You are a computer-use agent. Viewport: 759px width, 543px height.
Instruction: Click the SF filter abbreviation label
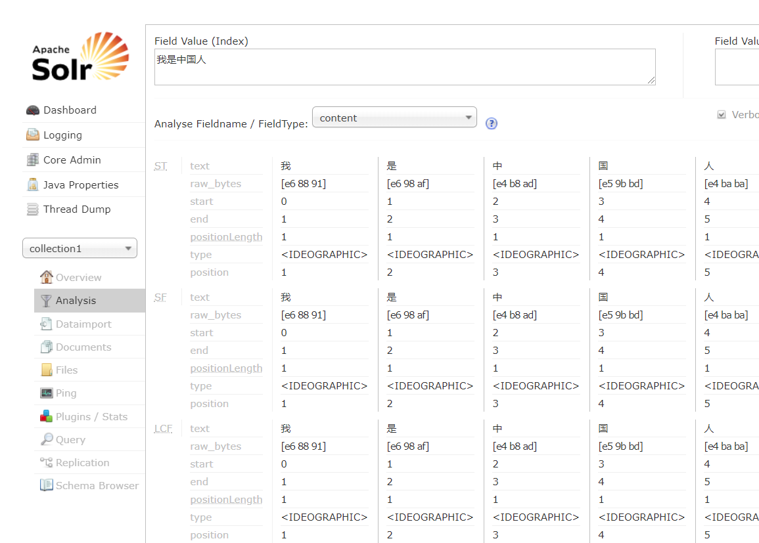tap(160, 297)
